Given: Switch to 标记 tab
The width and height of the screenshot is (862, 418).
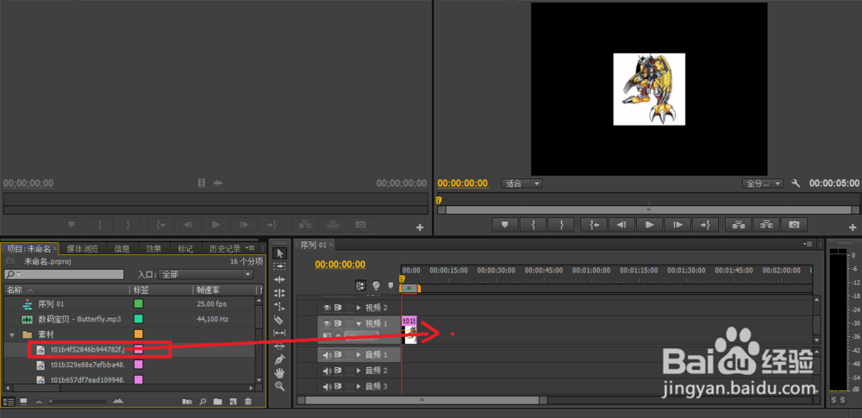Looking at the screenshot, I should point(185,248).
